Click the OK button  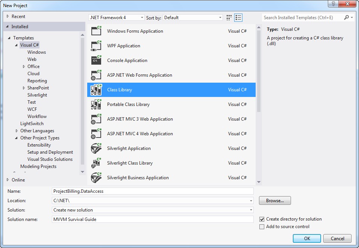[x=307, y=238]
